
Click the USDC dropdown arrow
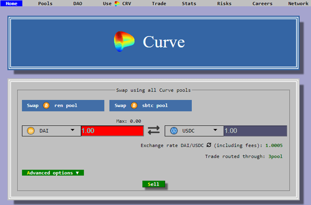215,130
